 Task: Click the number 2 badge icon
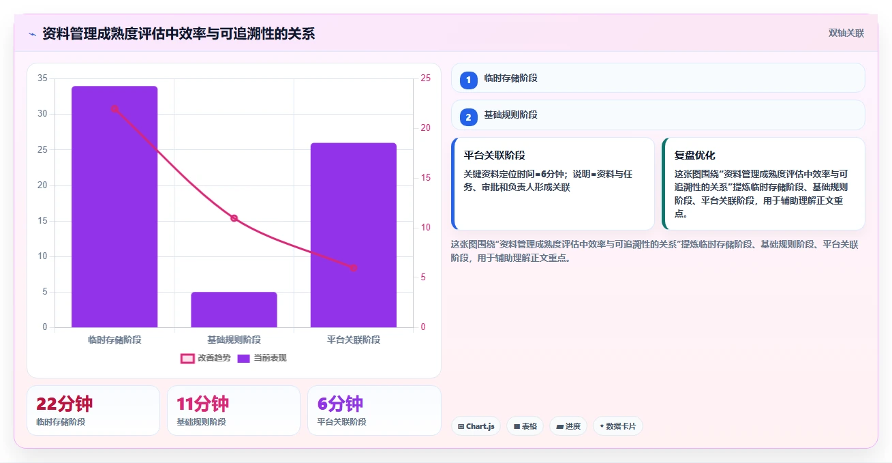point(469,117)
